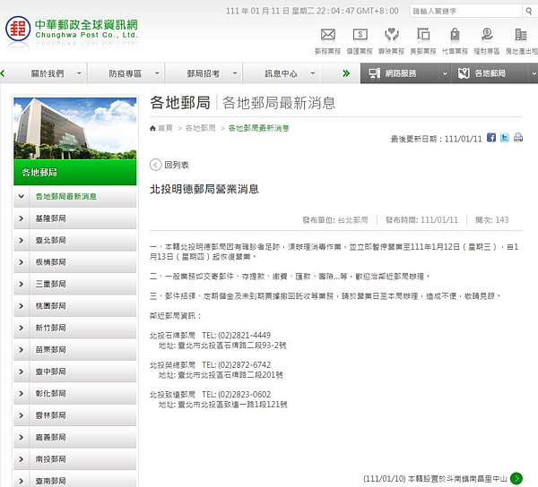Open the 臺中郵局 sidebar link
The image size is (538, 487).
tap(51, 372)
